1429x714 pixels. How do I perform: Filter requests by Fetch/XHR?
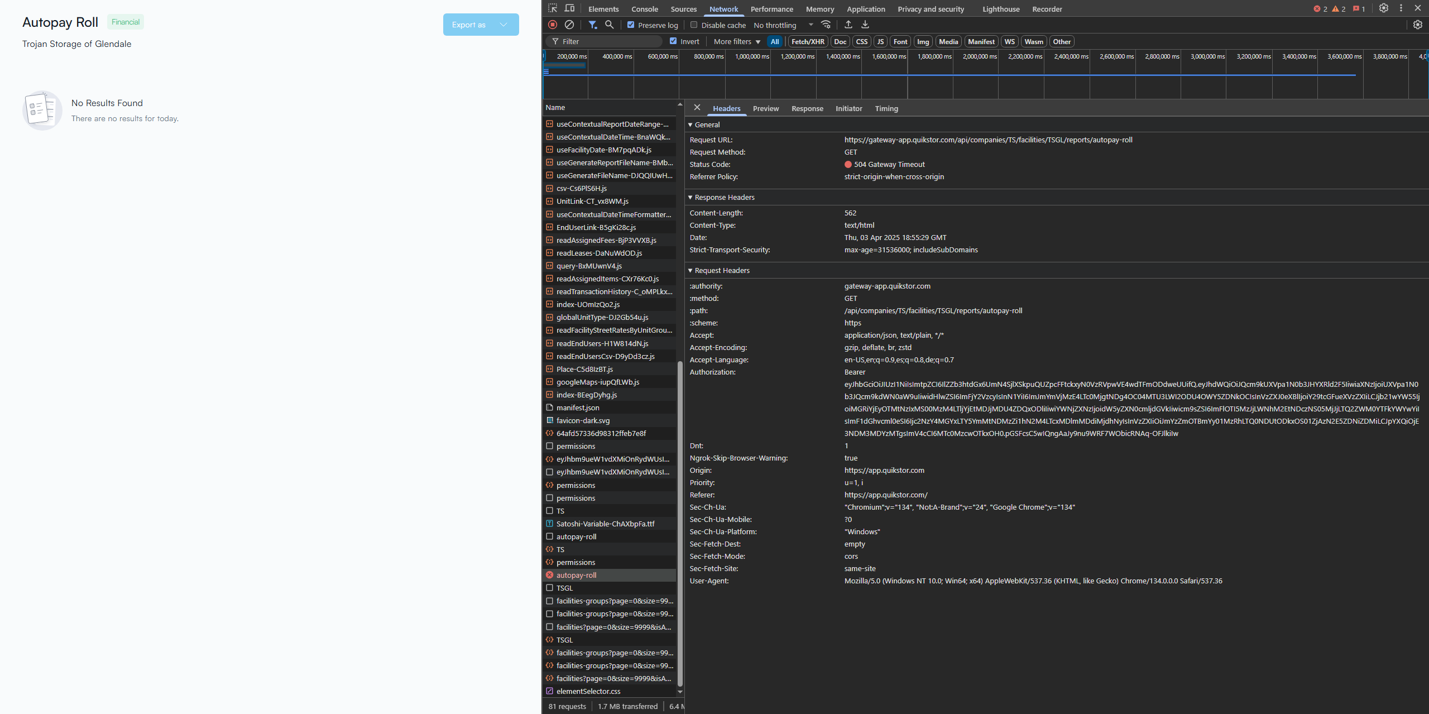pyautogui.click(x=808, y=41)
